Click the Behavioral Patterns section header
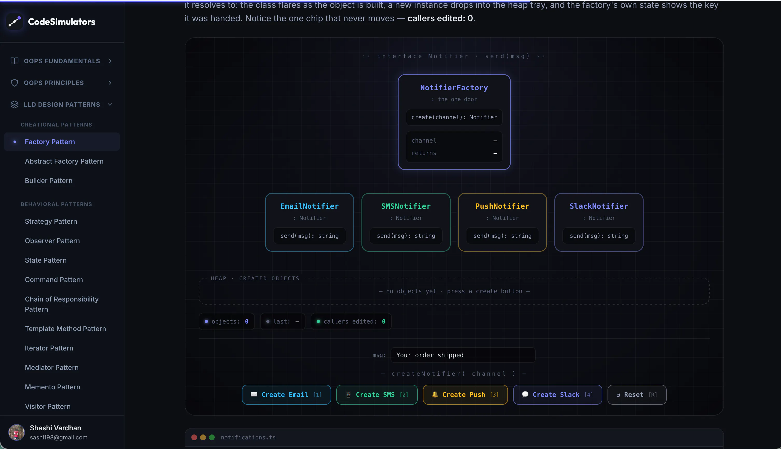 tap(57, 204)
